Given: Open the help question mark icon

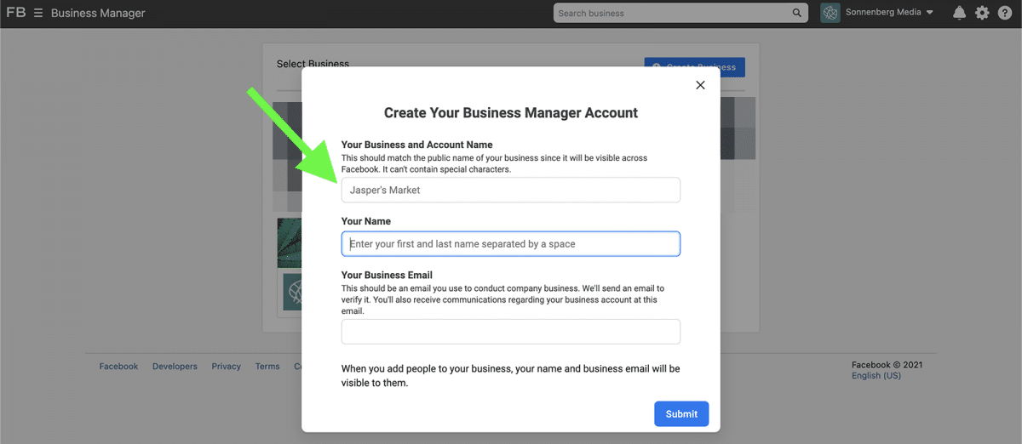Looking at the screenshot, I should coord(1005,13).
